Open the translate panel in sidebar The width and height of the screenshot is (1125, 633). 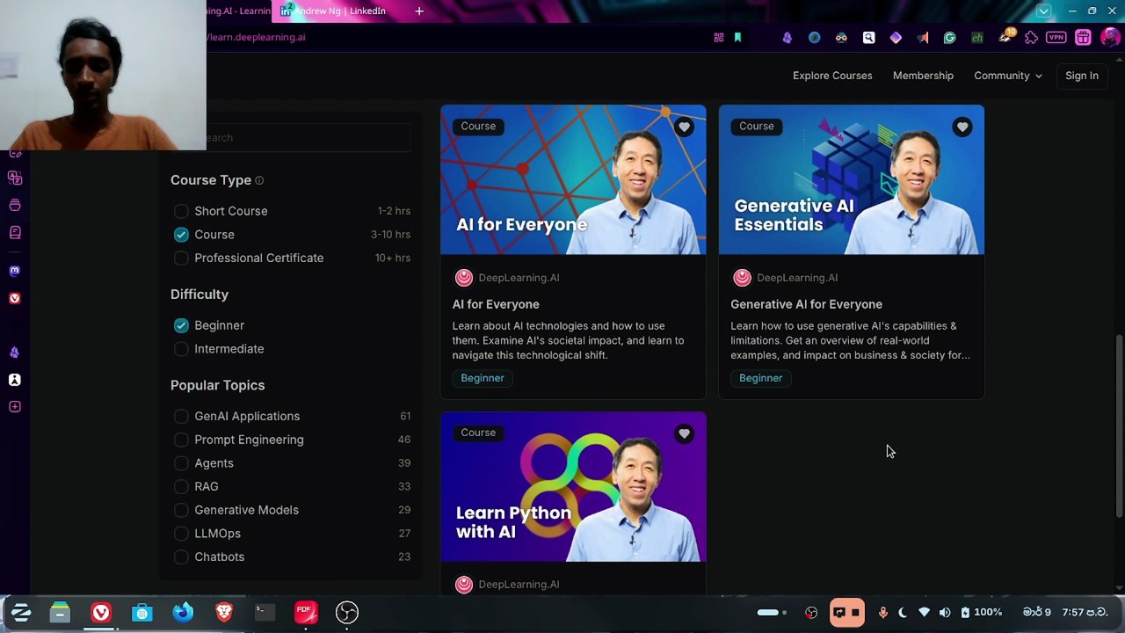[14, 178]
